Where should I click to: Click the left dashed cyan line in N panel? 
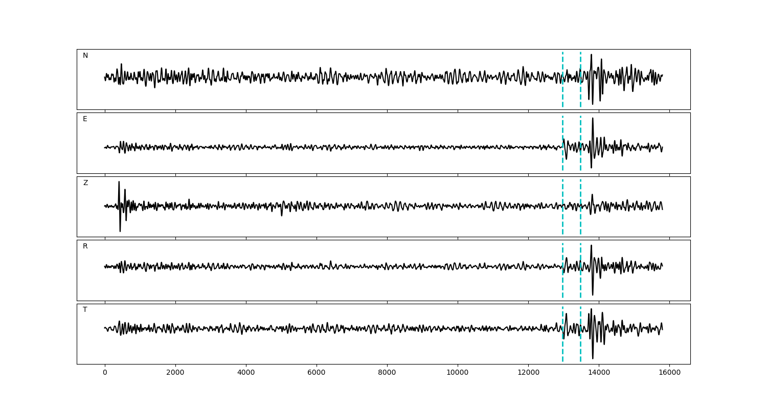[562, 92]
